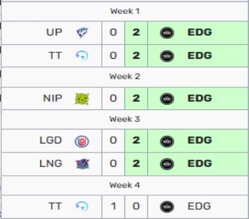Image resolution: width=249 pixels, height=219 pixels.
Task: Open the LGD team name link
Action: pos(51,140)
